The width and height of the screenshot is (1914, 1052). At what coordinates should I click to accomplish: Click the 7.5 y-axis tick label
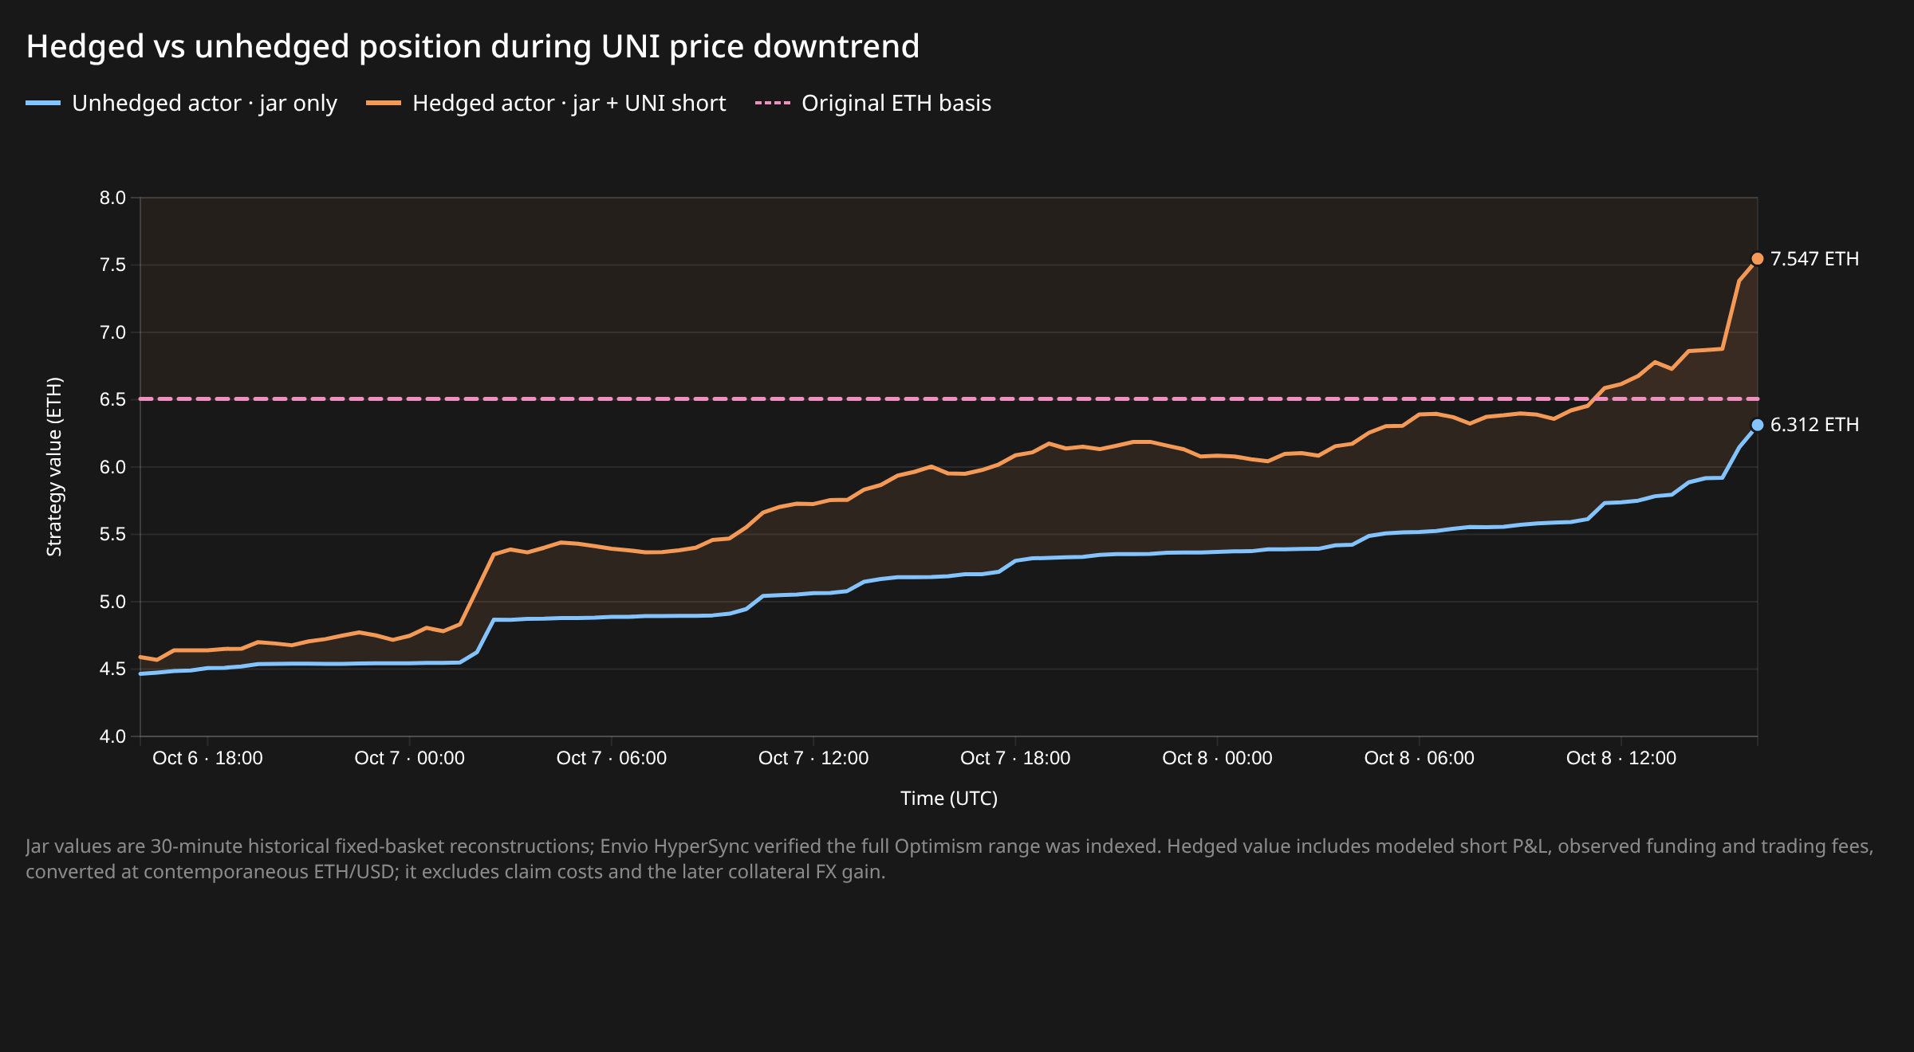tap(112, 265)
